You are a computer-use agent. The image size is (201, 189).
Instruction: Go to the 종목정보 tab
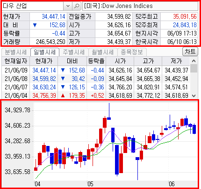click(132, 52)
